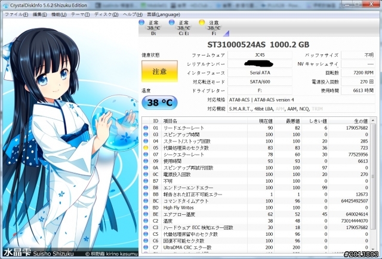Click the raw value 64425492507 in row BC
Viewport: 382px width, 259px height.
tap(355, 201)
